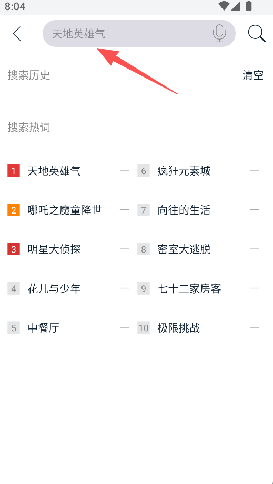Focus the 天地英雄气 search input field
The height and width of the screenshot is (484, 273).
[139, 33]
